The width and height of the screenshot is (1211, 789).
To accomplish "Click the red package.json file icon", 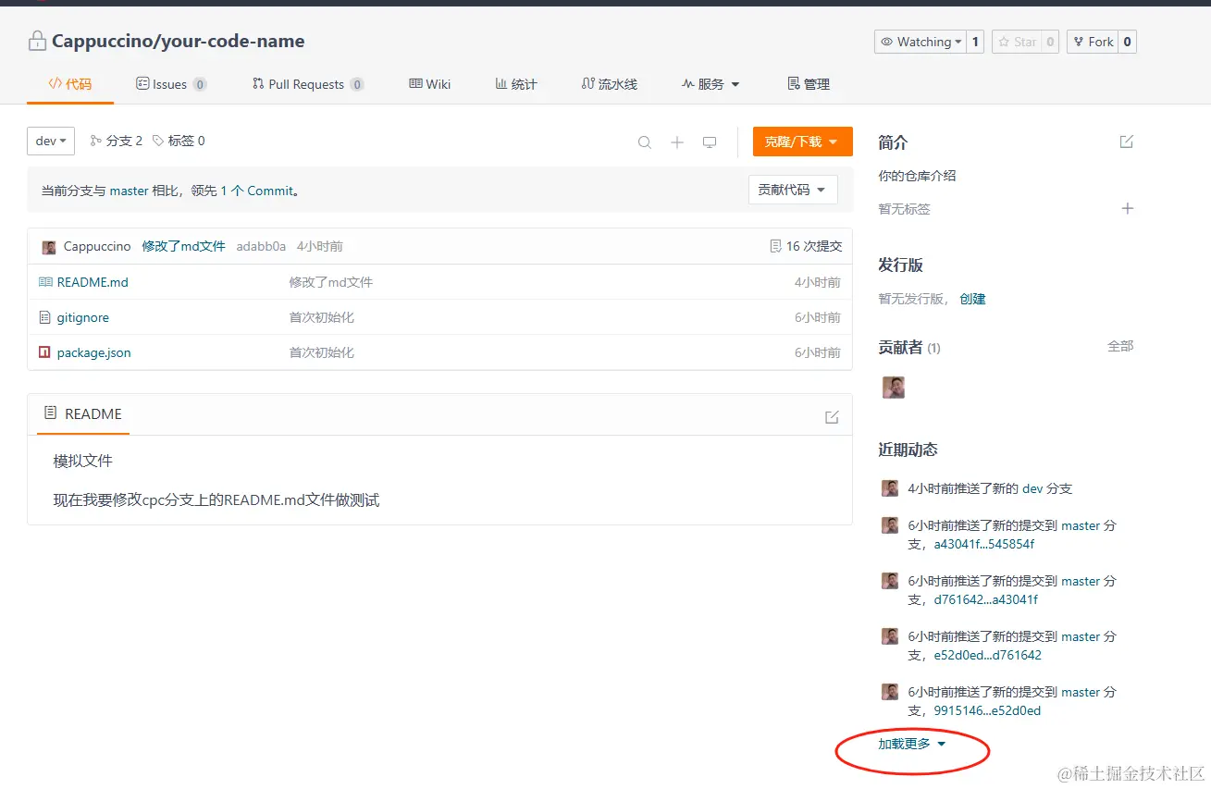I will (x=44, y=352).
